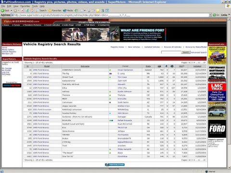
Task: Open the Edit menu
Action: click(x=9, y=6)
